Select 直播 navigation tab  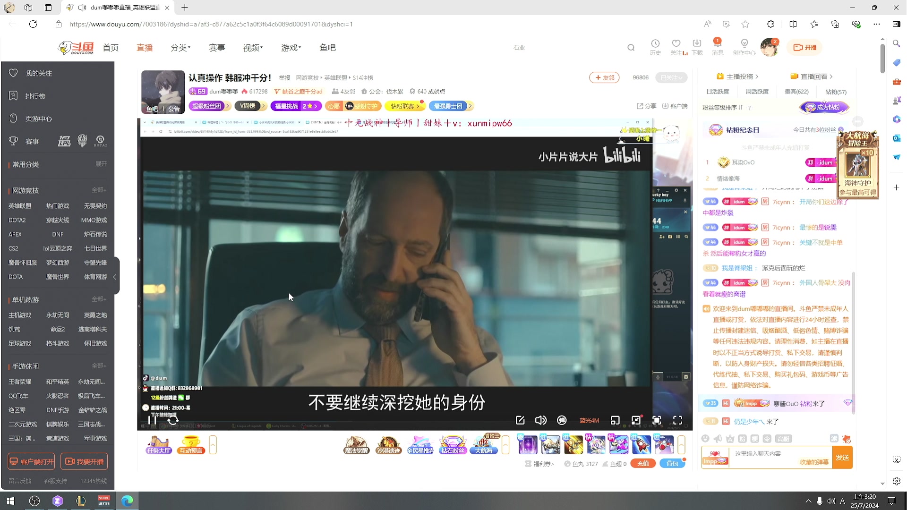[145, 48]
